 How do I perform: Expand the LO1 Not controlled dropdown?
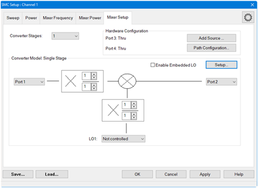tap(123, 139)
